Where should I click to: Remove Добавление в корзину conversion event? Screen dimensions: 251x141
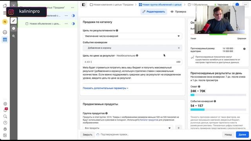coord(179,48)
